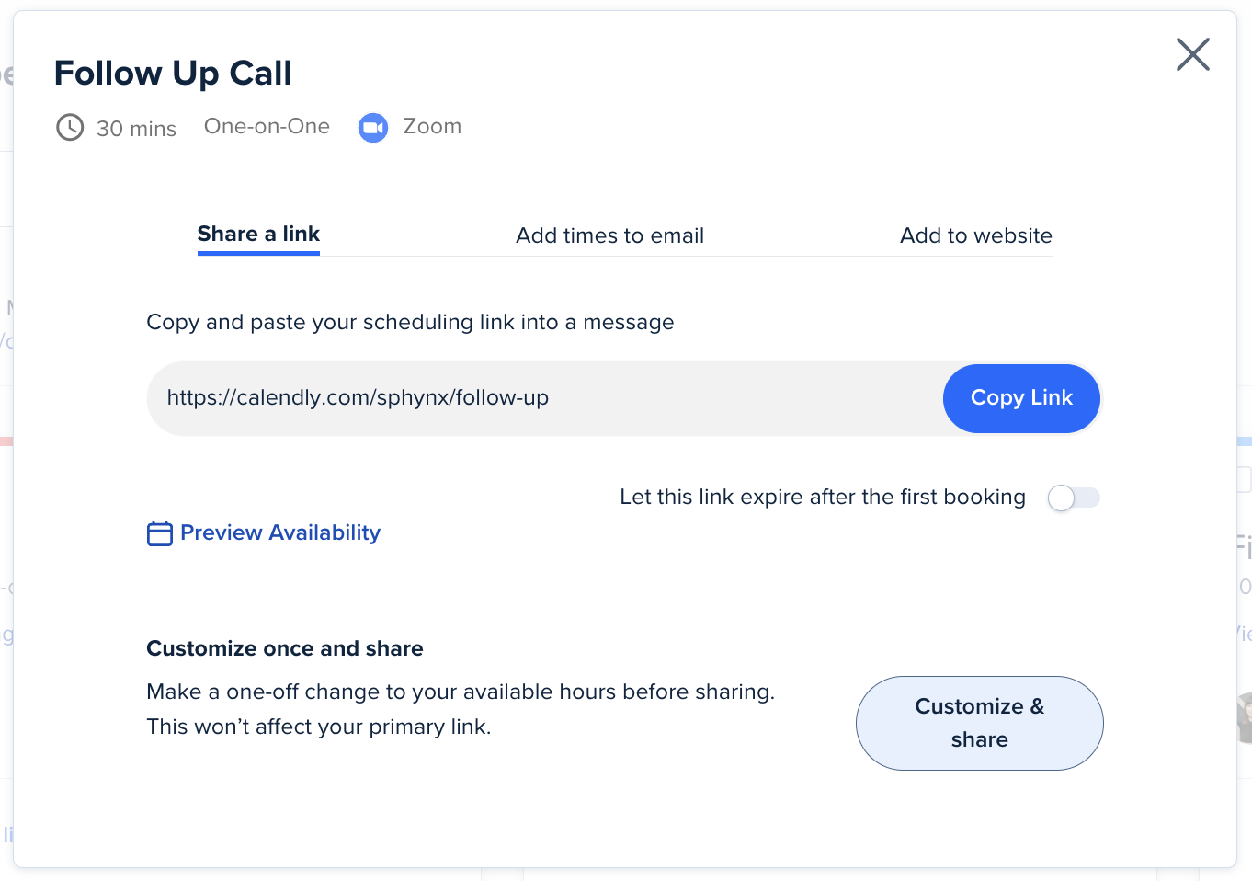Open Preview Availability link

coord(280,532)
